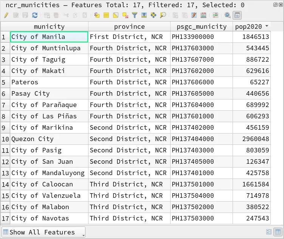
Task: Click population value 2960048
Action: point(251,139)
